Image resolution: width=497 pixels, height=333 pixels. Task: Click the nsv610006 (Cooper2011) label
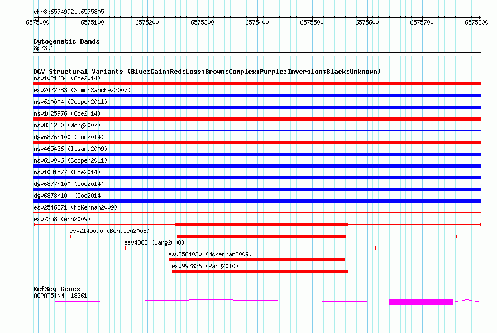click(x=70, y=160)
